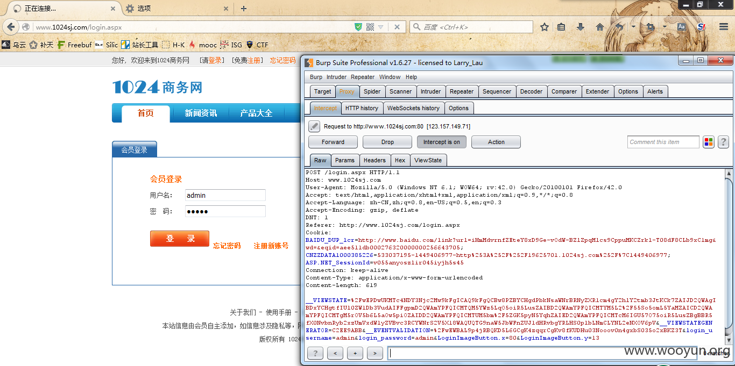The height and width of the screenshot is (366, 735).
Task: Switch to the Decoder tab
Action: point(531,91)
